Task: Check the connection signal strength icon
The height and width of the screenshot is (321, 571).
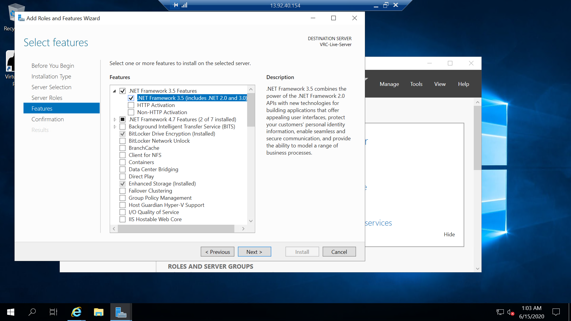Action: (x=184, y=5)
